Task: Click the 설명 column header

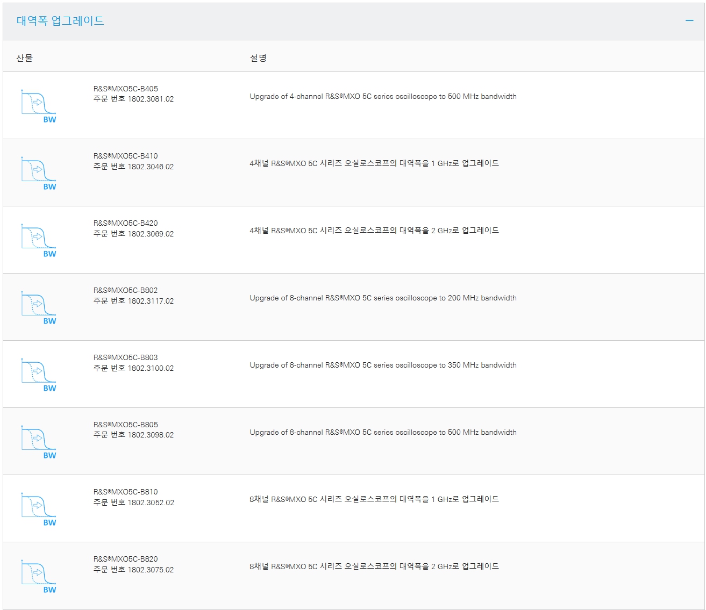Action: [258, 58]
